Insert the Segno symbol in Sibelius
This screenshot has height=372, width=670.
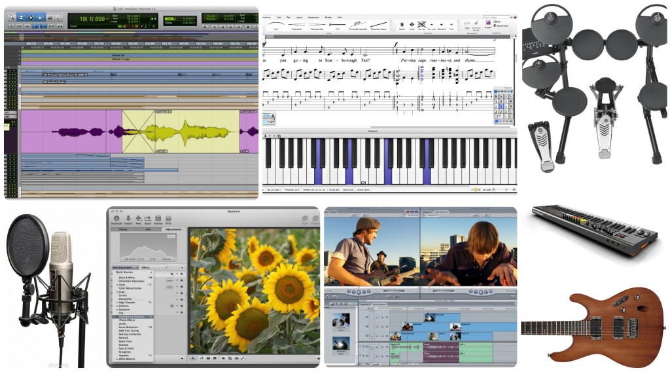click(402, 26)
